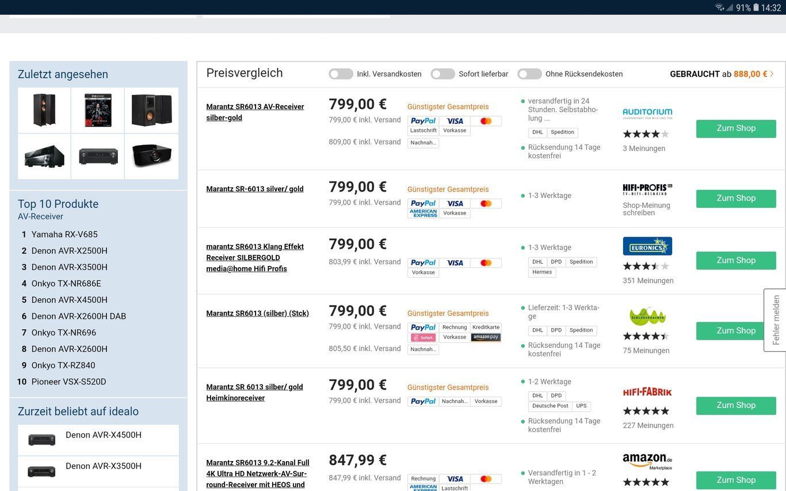
Task: Select Yamaha RX-V685 in Top 10
Action: tap(64, 234)
